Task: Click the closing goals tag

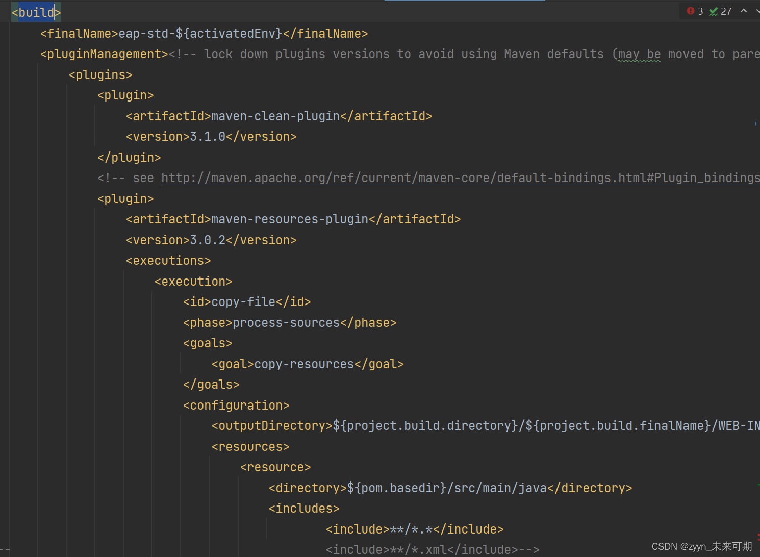Action: (211, 385)
